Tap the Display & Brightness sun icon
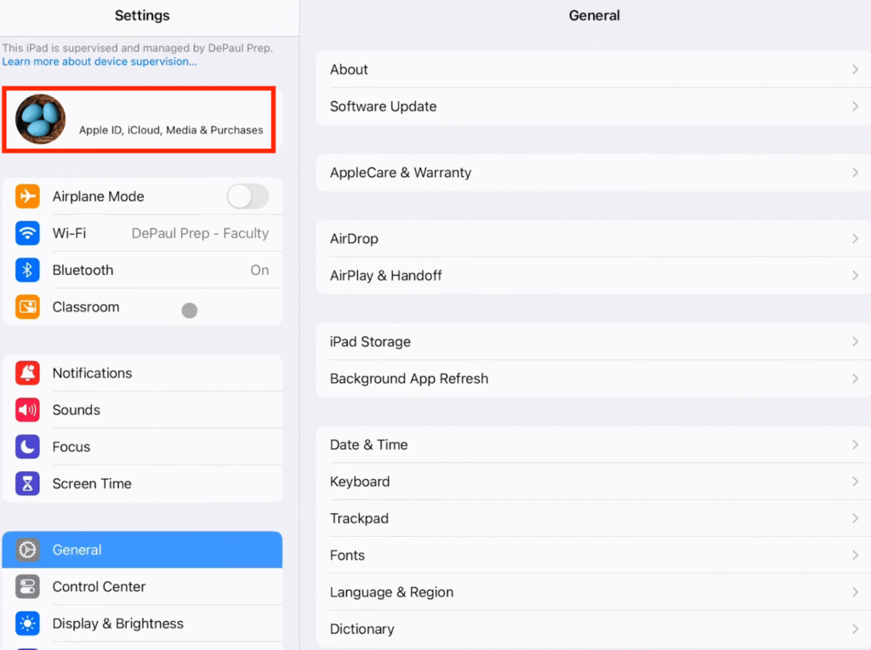Screen dimensions: 871x650 (x=27, y=624)
